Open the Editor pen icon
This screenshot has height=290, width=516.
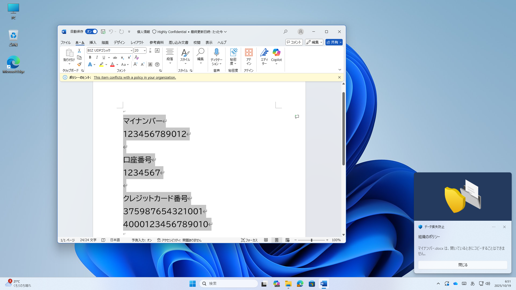(264, 53)
